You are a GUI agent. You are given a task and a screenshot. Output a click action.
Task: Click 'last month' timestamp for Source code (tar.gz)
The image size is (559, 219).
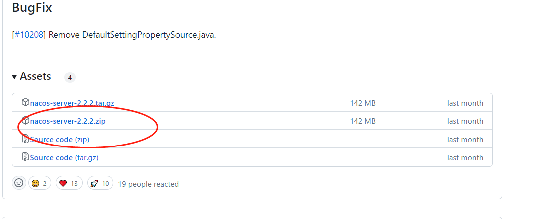pos(465,158)
